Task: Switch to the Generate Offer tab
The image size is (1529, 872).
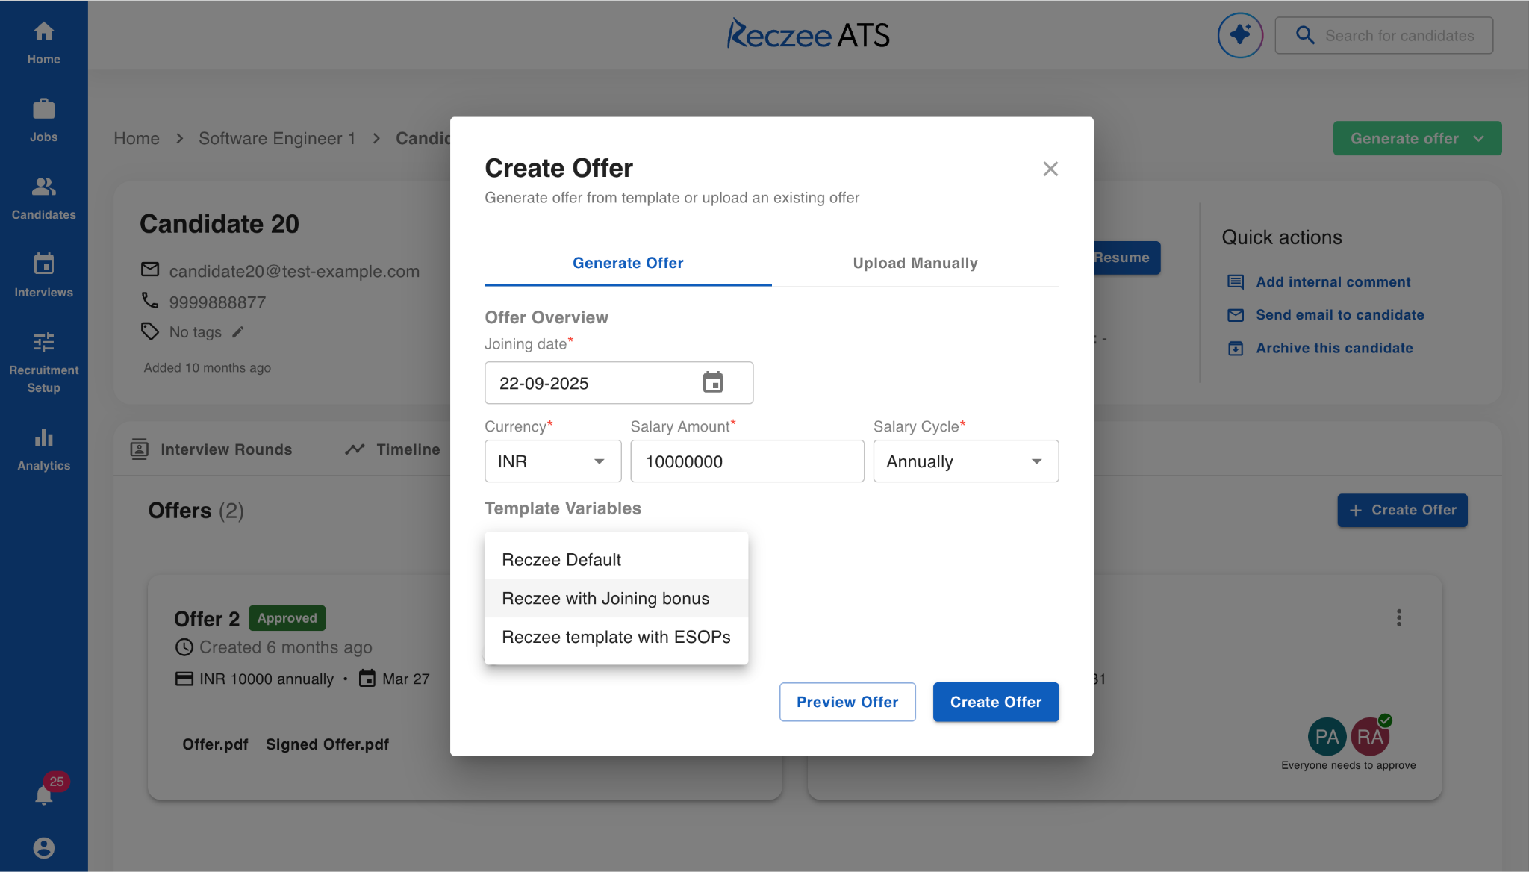Action: pyautogui.click(x=628, y=263)
